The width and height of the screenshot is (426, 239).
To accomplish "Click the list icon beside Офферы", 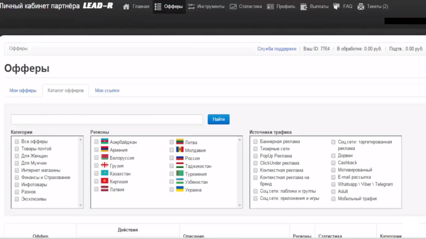I will coord(158,7).
